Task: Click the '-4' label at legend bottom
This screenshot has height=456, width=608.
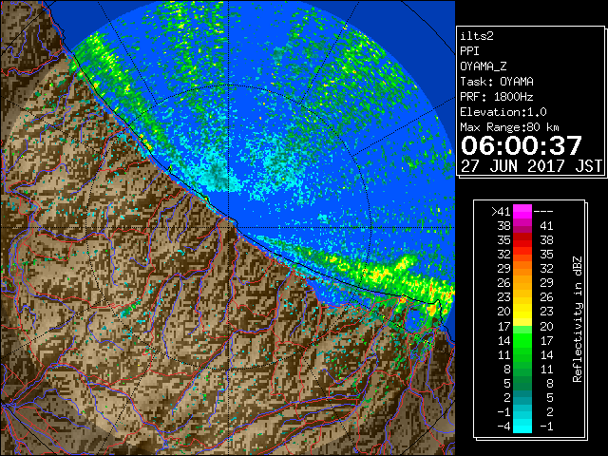Action: [x=504, y=426]
